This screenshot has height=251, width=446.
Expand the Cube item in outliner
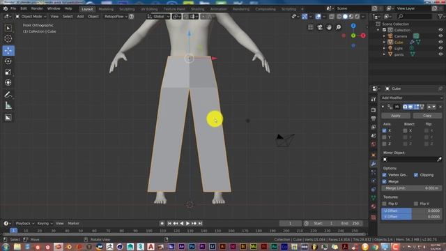coord(384,42)
